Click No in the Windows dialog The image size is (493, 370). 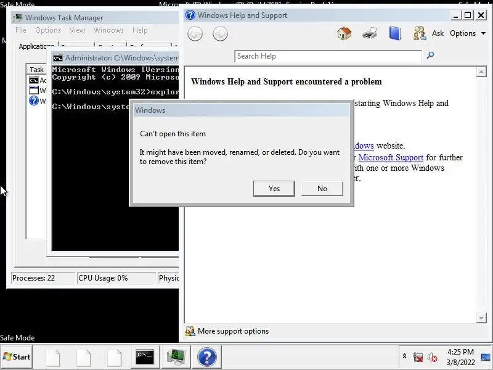[322, 189]
